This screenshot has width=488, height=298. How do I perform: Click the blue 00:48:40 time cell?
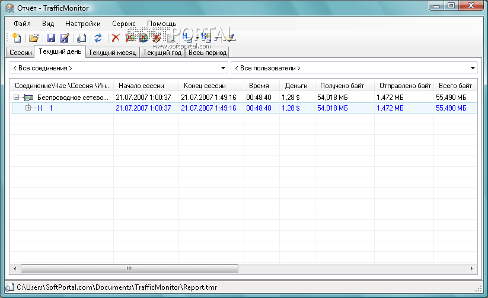[x=259, y=108]
